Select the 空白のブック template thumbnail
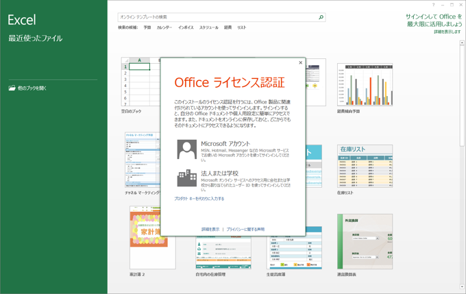Viewport: 466px width, 294px height. click(140, 82)
